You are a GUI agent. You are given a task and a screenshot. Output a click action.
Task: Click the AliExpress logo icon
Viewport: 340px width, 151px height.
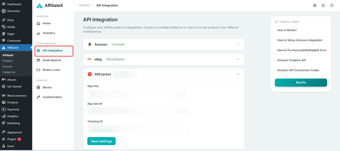click(90, 74)
